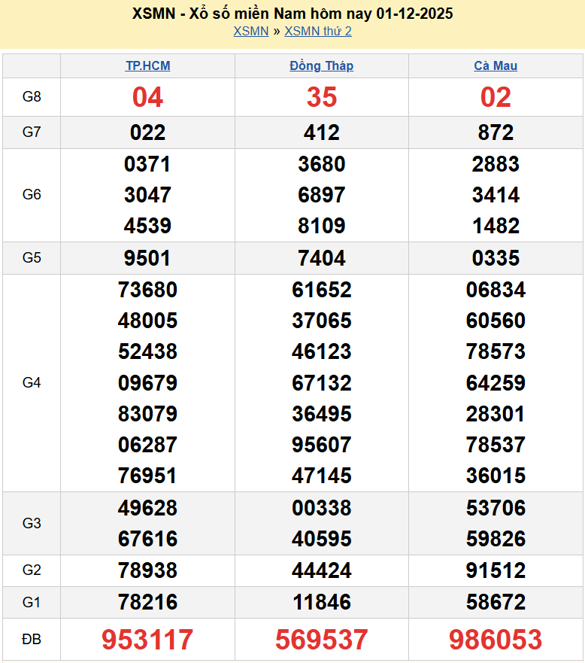The height and width of the screenshot is (663, 585).
Task: Click the red G8 number 04
Action: (147, 97)
